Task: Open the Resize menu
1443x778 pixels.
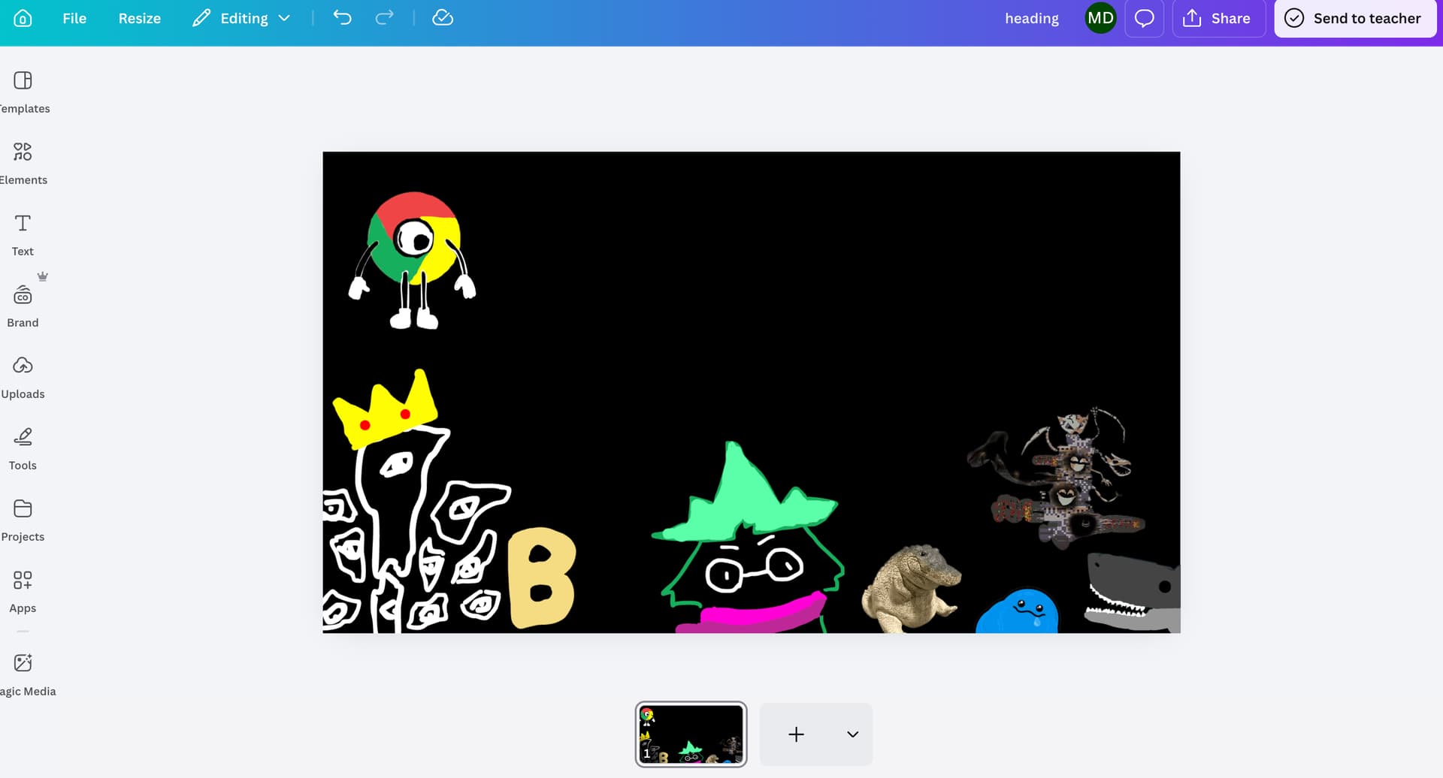Action: tap(140, 18)
